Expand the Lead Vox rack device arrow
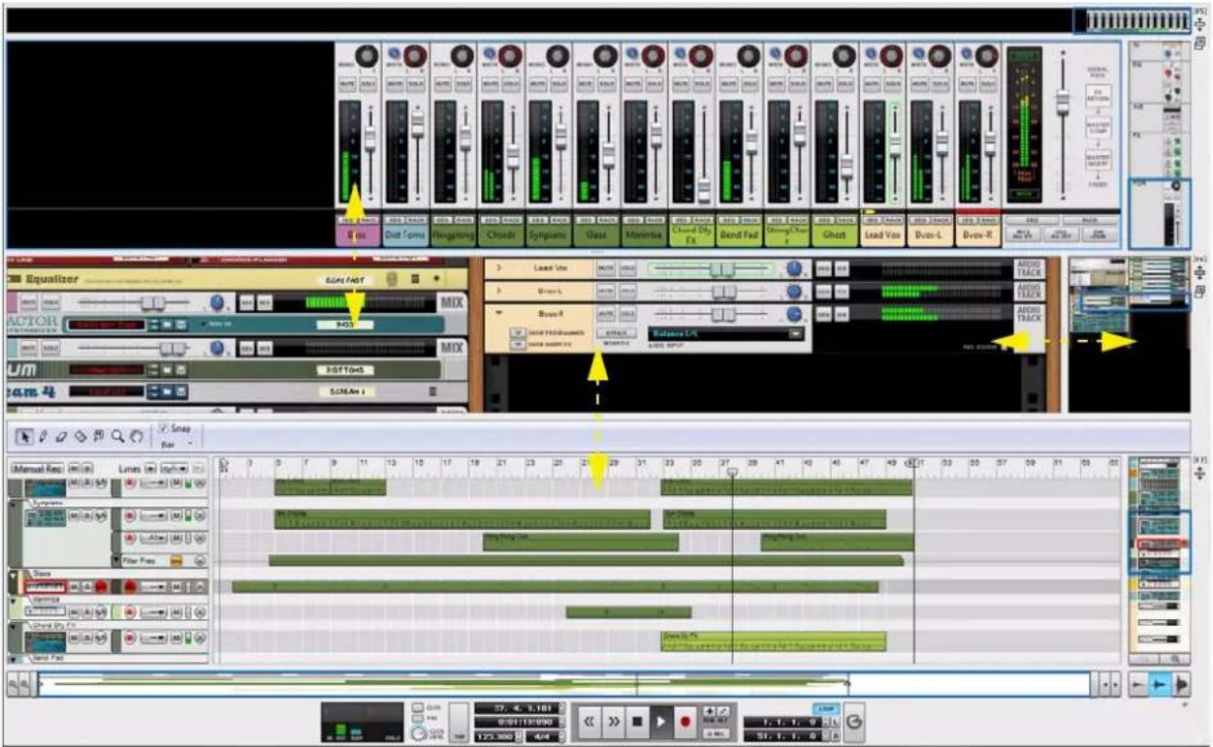1213x747 pixels. point(498,267)
